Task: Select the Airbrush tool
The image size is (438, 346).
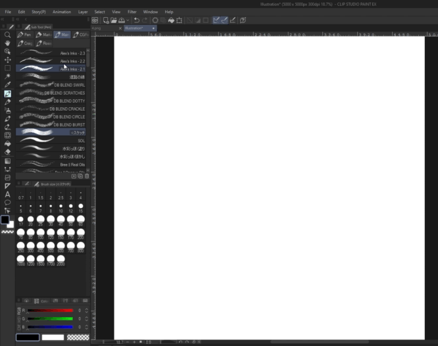Action: coord(7,111)
